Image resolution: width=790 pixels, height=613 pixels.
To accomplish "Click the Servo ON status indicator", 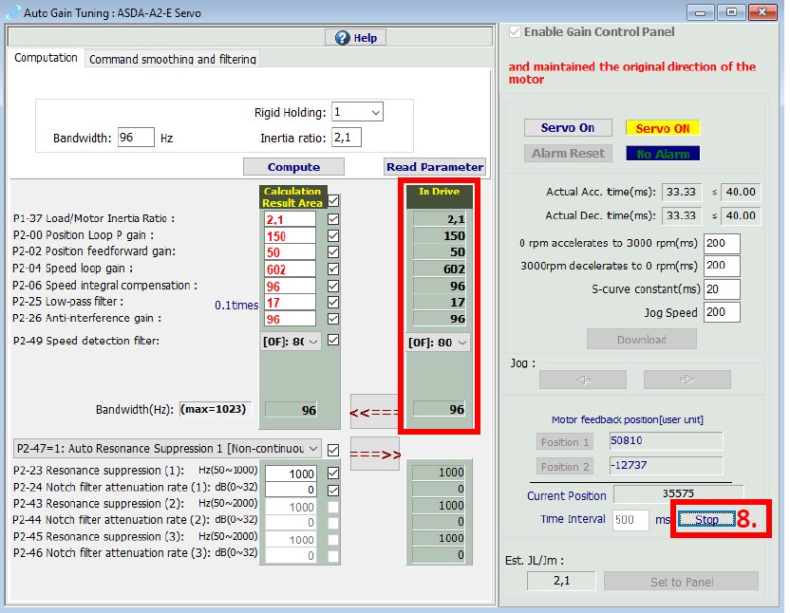I will (662, 128).
